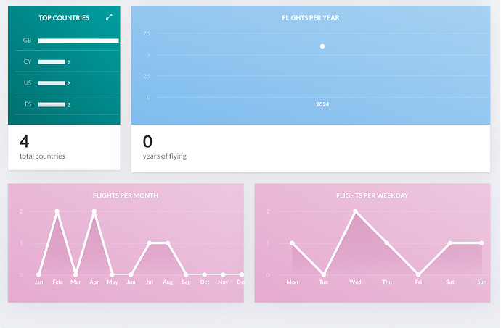Click the flight count 2 next to US

pos(68,83)
